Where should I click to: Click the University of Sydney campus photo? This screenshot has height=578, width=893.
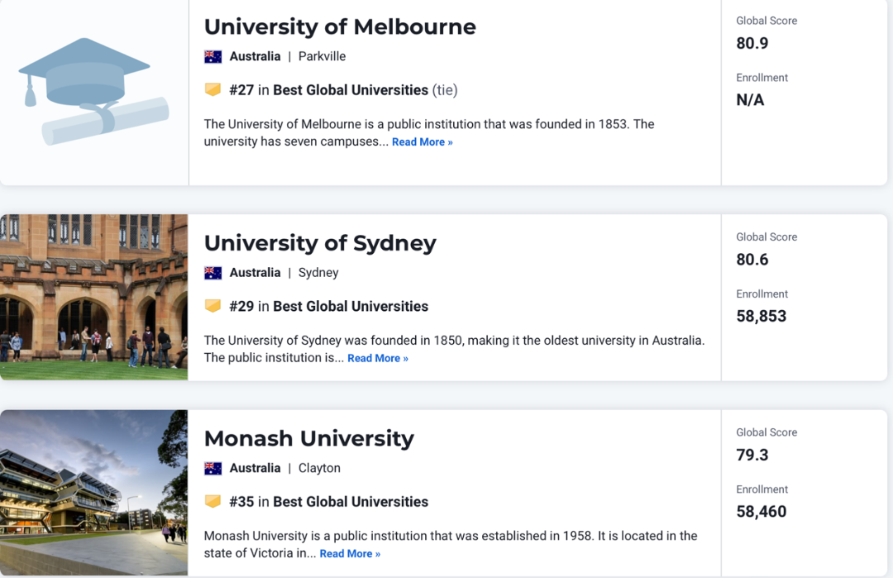(x=94, y=297)
